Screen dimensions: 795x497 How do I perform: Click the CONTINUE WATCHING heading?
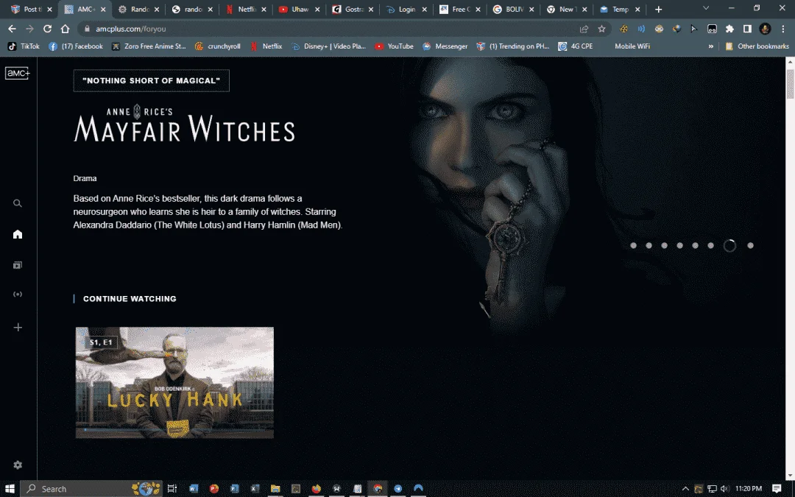[130, 299]
